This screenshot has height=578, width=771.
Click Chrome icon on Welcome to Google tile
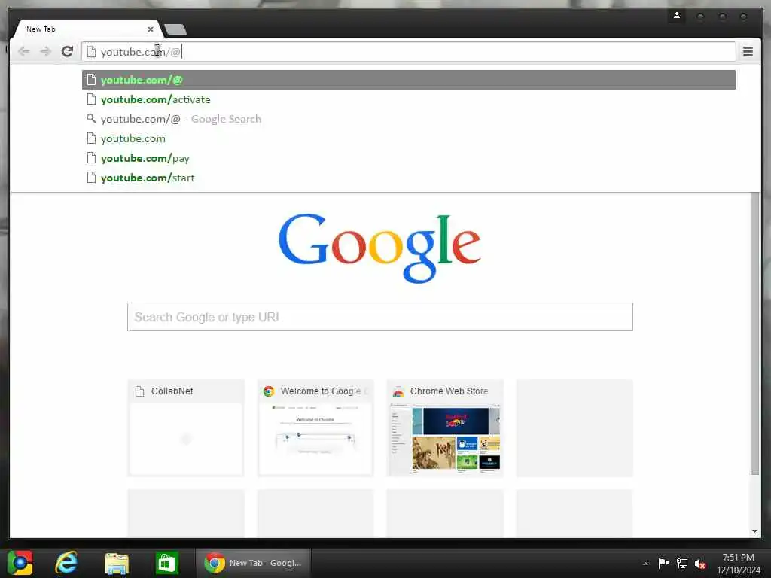269,391
